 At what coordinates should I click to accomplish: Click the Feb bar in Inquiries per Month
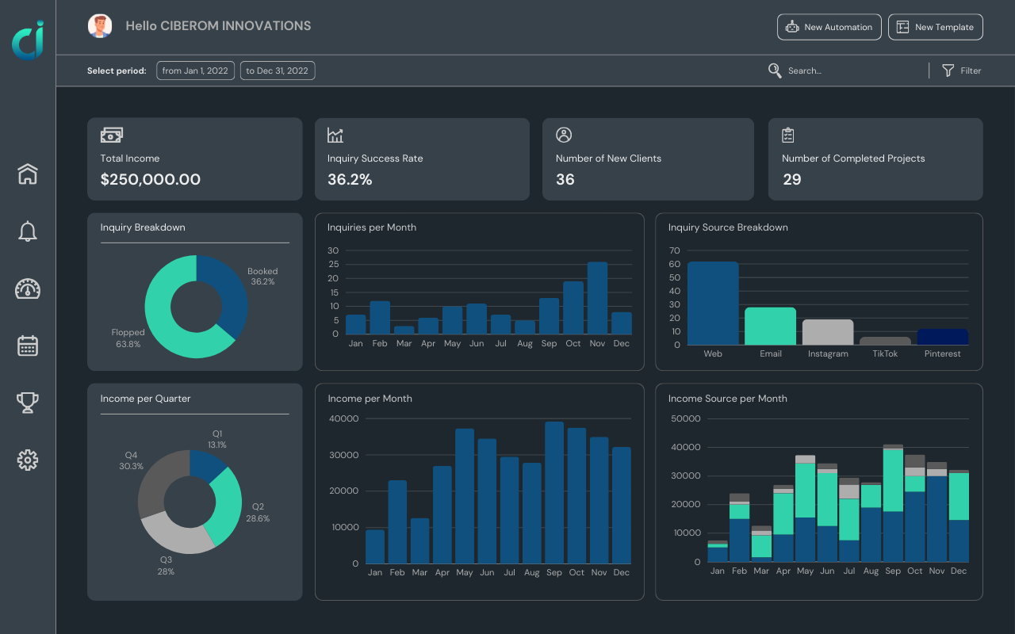click(380, 318)
